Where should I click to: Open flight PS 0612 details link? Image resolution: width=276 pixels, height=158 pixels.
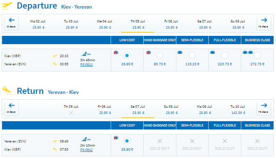pos(87,150)
